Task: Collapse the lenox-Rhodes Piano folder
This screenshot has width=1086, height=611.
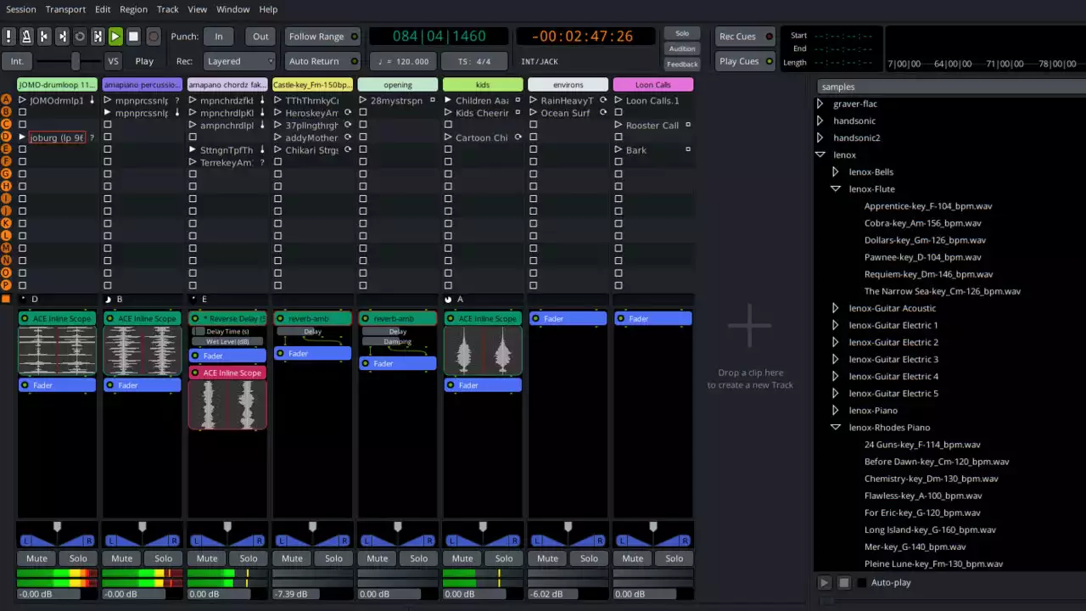Action: tap(836, 427)
